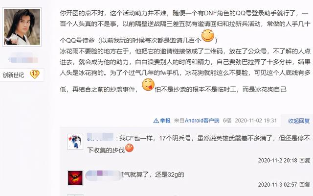Click the 2020-11-02 19:31 post timestamp
Image resolution: width=313 pixels, height=196 pixels.
256,121
